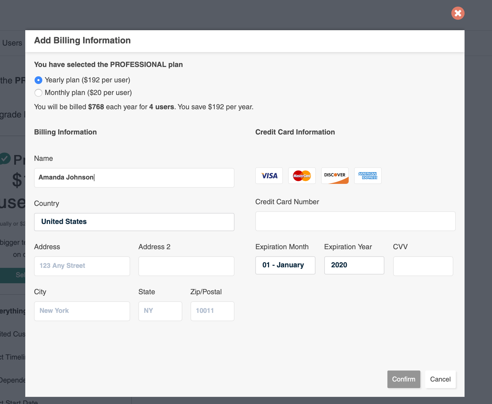Click the Add Billing Information header
Image resolution: width=492 pixels, height=404 pixels.
[82, 40]
